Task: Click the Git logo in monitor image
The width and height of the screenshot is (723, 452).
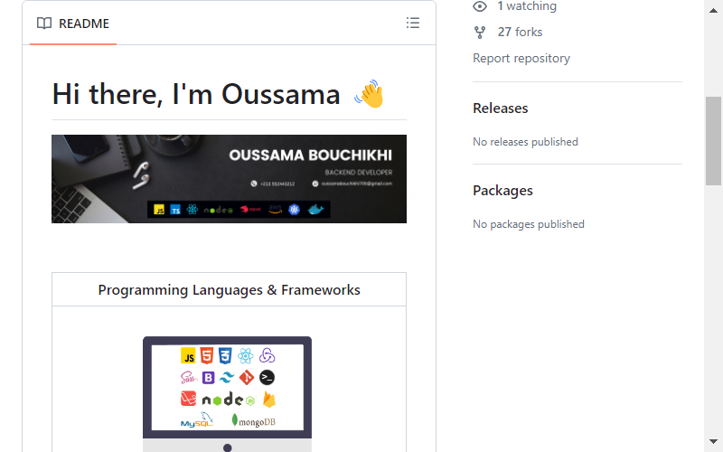Action: (x=247, y=377)
